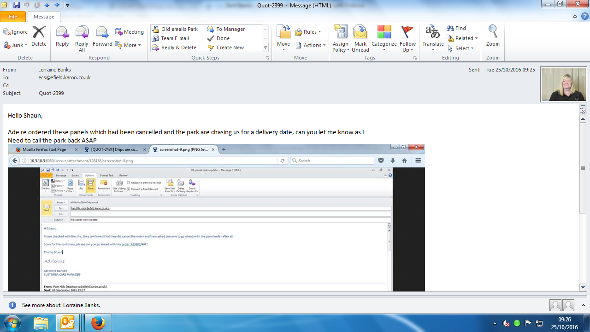Open the Rules dropdown menu
The image size is (590, 332).
(308, 32)
